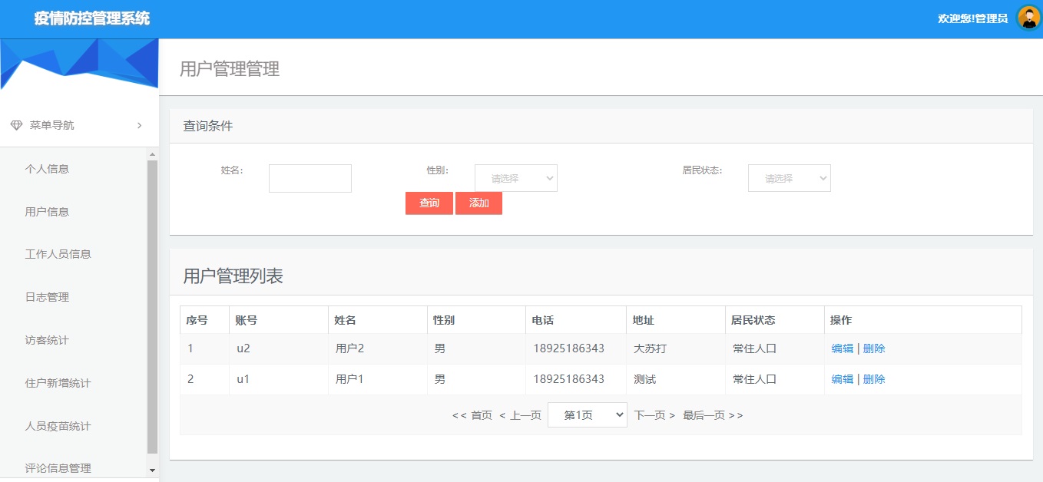Viewport: 1043px width, 482px height.
Task: Select 日志管理 in the sidebar
Action: tap(48, 297)
